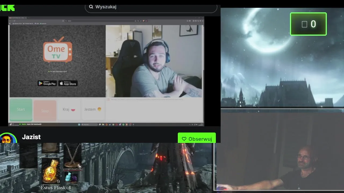Click the Google Play download badge
This screenshot has height=193, width=344.
(47, 83)
